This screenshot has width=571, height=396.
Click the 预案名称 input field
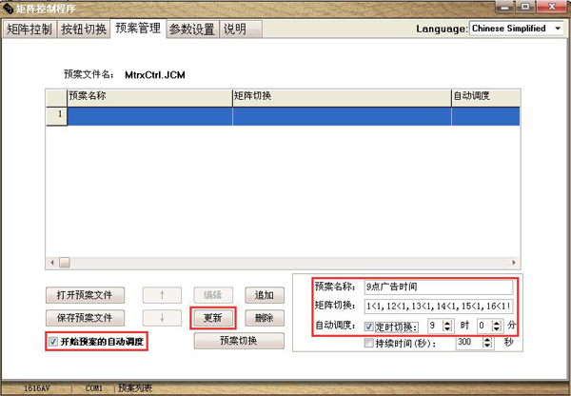pos(439,287)
